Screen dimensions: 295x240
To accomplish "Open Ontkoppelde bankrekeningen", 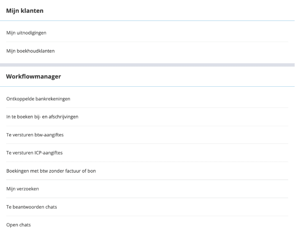I will coord(38,99).
